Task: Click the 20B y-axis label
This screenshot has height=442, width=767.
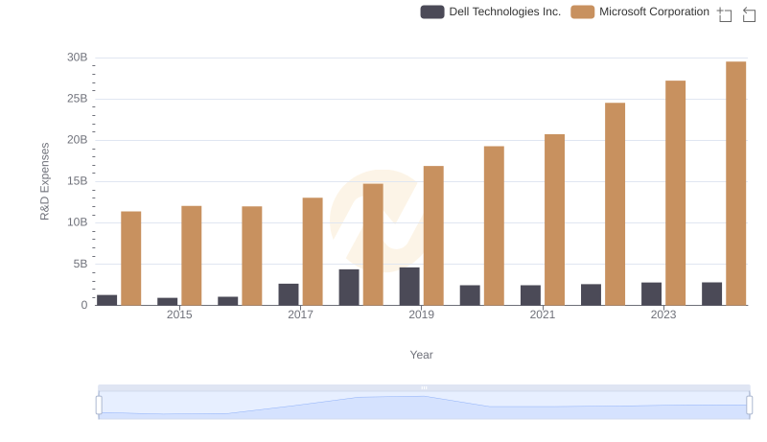Action: tap(78, 140)
